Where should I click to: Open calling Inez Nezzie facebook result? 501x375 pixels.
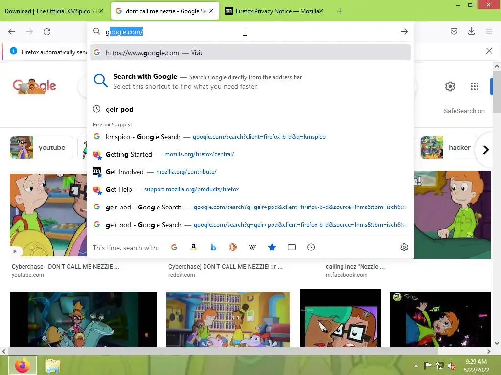tap(355, 267)
